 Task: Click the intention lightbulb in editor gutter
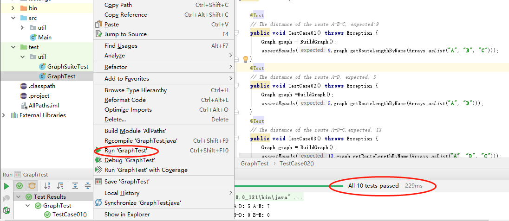pyautogui.click(x=246, y=59)
